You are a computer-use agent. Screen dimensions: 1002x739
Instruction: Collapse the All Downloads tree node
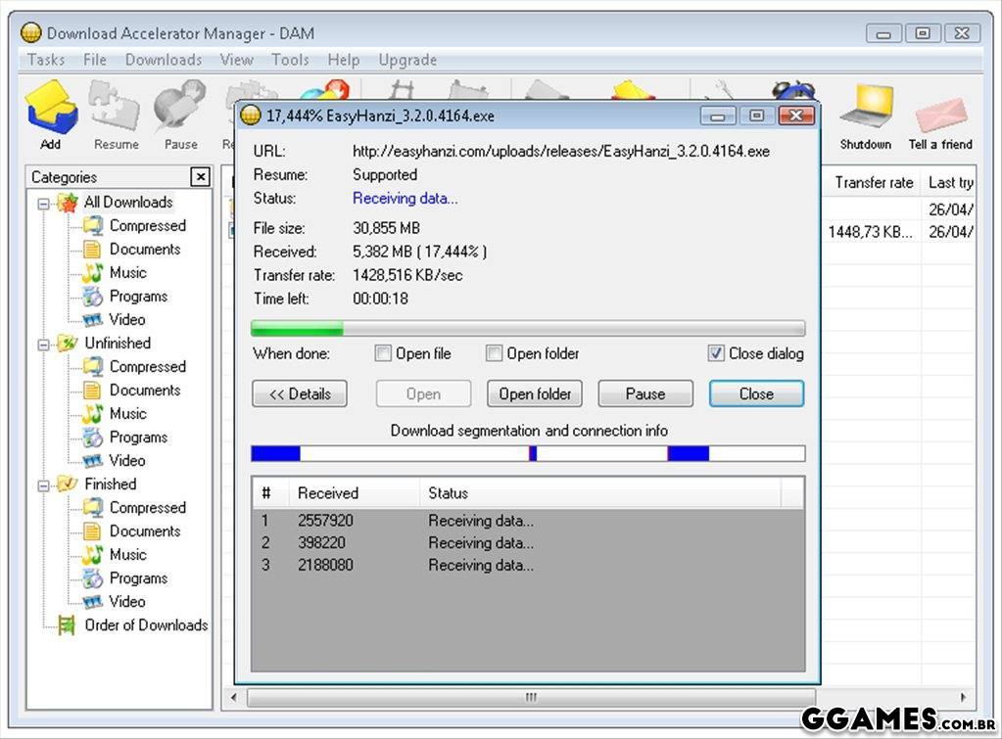(x=44, y=204)
